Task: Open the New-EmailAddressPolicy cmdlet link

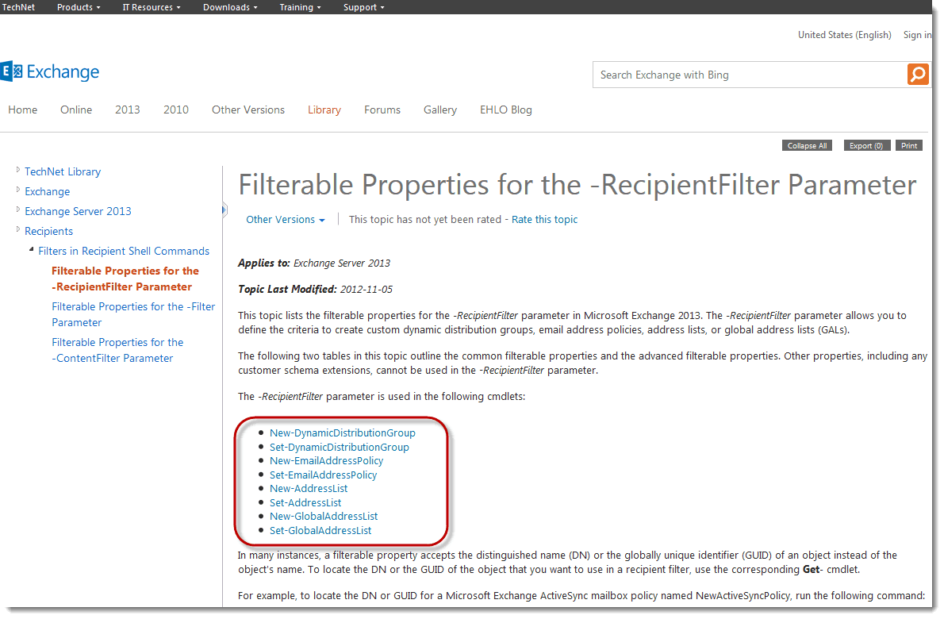Action: (326, 460)
